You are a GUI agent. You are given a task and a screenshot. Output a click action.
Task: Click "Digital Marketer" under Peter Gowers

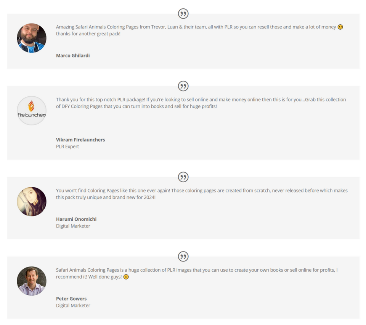pyautogui.click(x=73, y=306)
